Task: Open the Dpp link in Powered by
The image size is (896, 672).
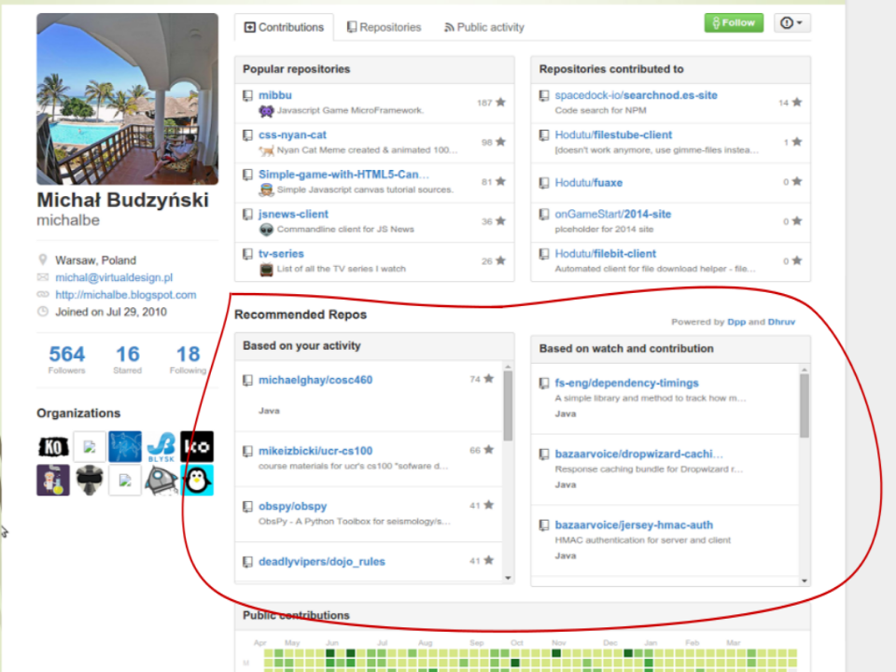Action: [736, 322]
